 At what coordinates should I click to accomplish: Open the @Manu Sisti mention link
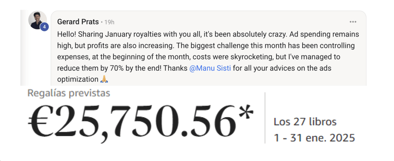(210, 68)
